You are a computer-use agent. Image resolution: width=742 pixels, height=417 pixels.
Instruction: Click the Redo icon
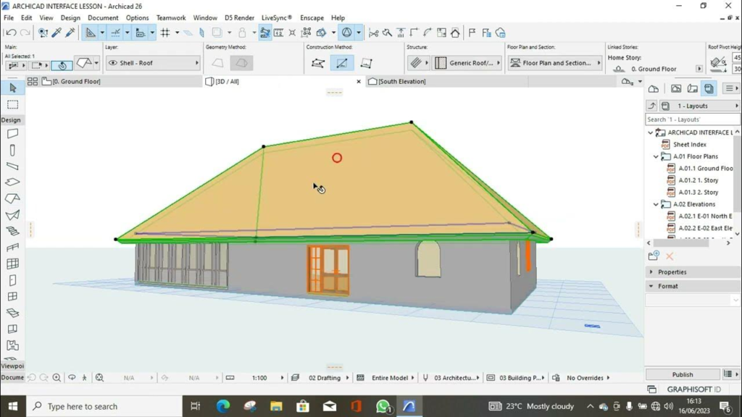click(25, 33)
